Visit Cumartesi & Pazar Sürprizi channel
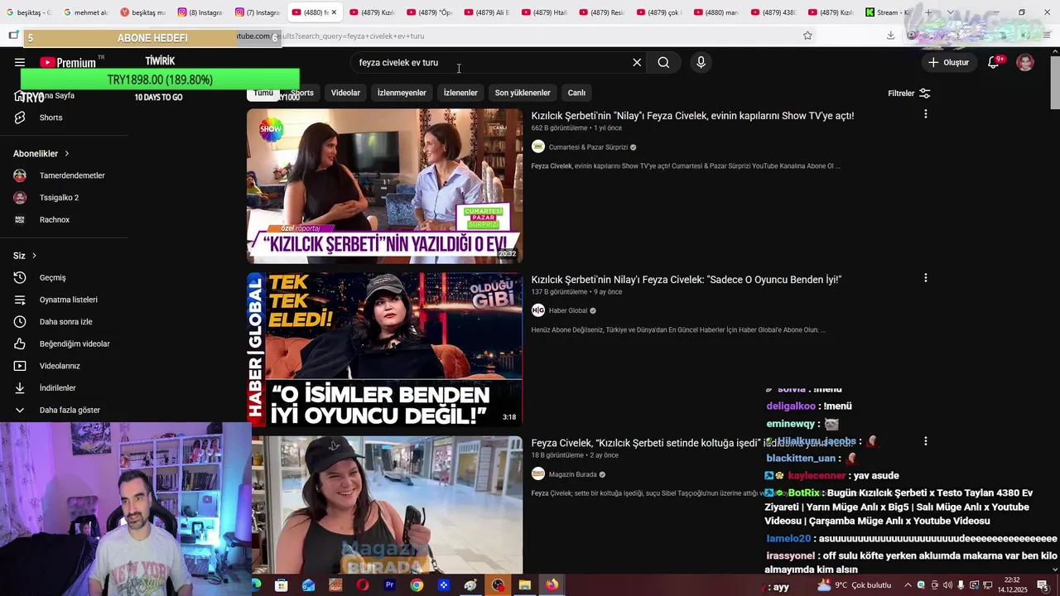This screenshot has width=1060, height=596. (588, 147)
